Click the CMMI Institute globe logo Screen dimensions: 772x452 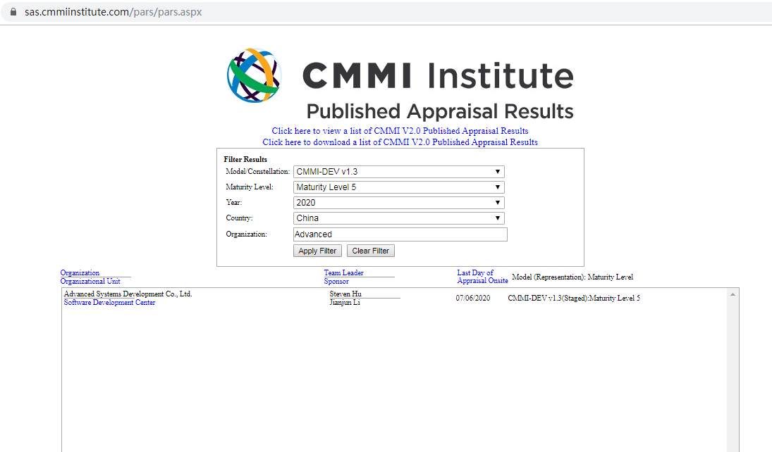(254, 75)
